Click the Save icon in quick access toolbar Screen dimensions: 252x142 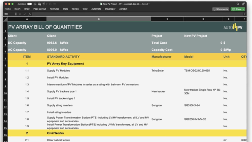[x=39, y=4]
